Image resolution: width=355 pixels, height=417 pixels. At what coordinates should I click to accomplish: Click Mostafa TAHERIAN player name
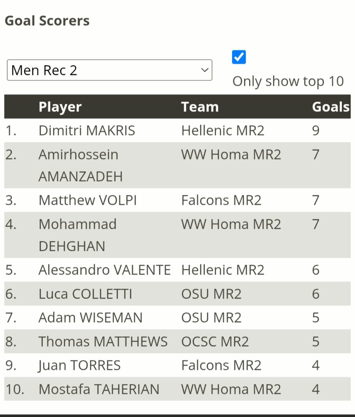tap(99, 389)
